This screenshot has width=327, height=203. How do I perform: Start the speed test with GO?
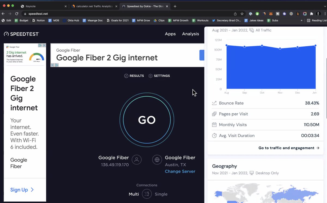(147, 120)
